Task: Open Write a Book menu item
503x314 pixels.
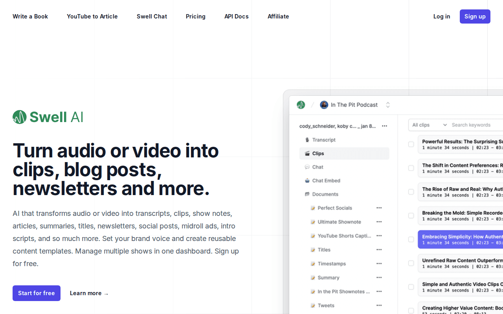Action: [x=30, y=16]
